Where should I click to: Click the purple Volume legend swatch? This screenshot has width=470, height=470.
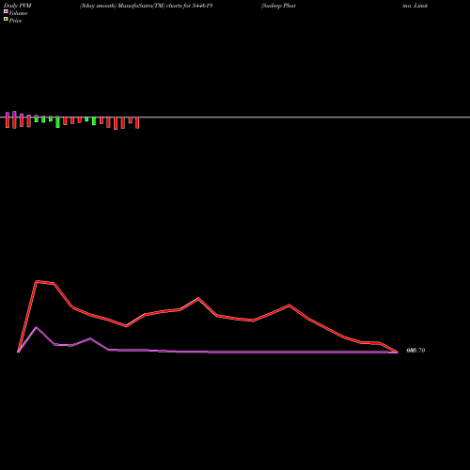tap(6, 11)
